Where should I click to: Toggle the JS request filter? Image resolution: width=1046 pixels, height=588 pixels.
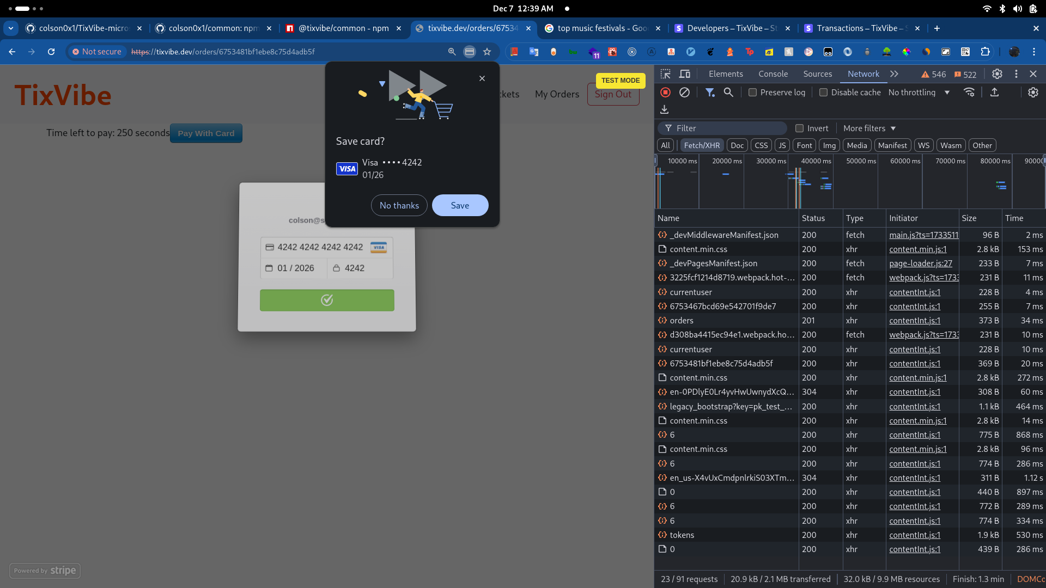pyautogui.click(x=782, y=145)
